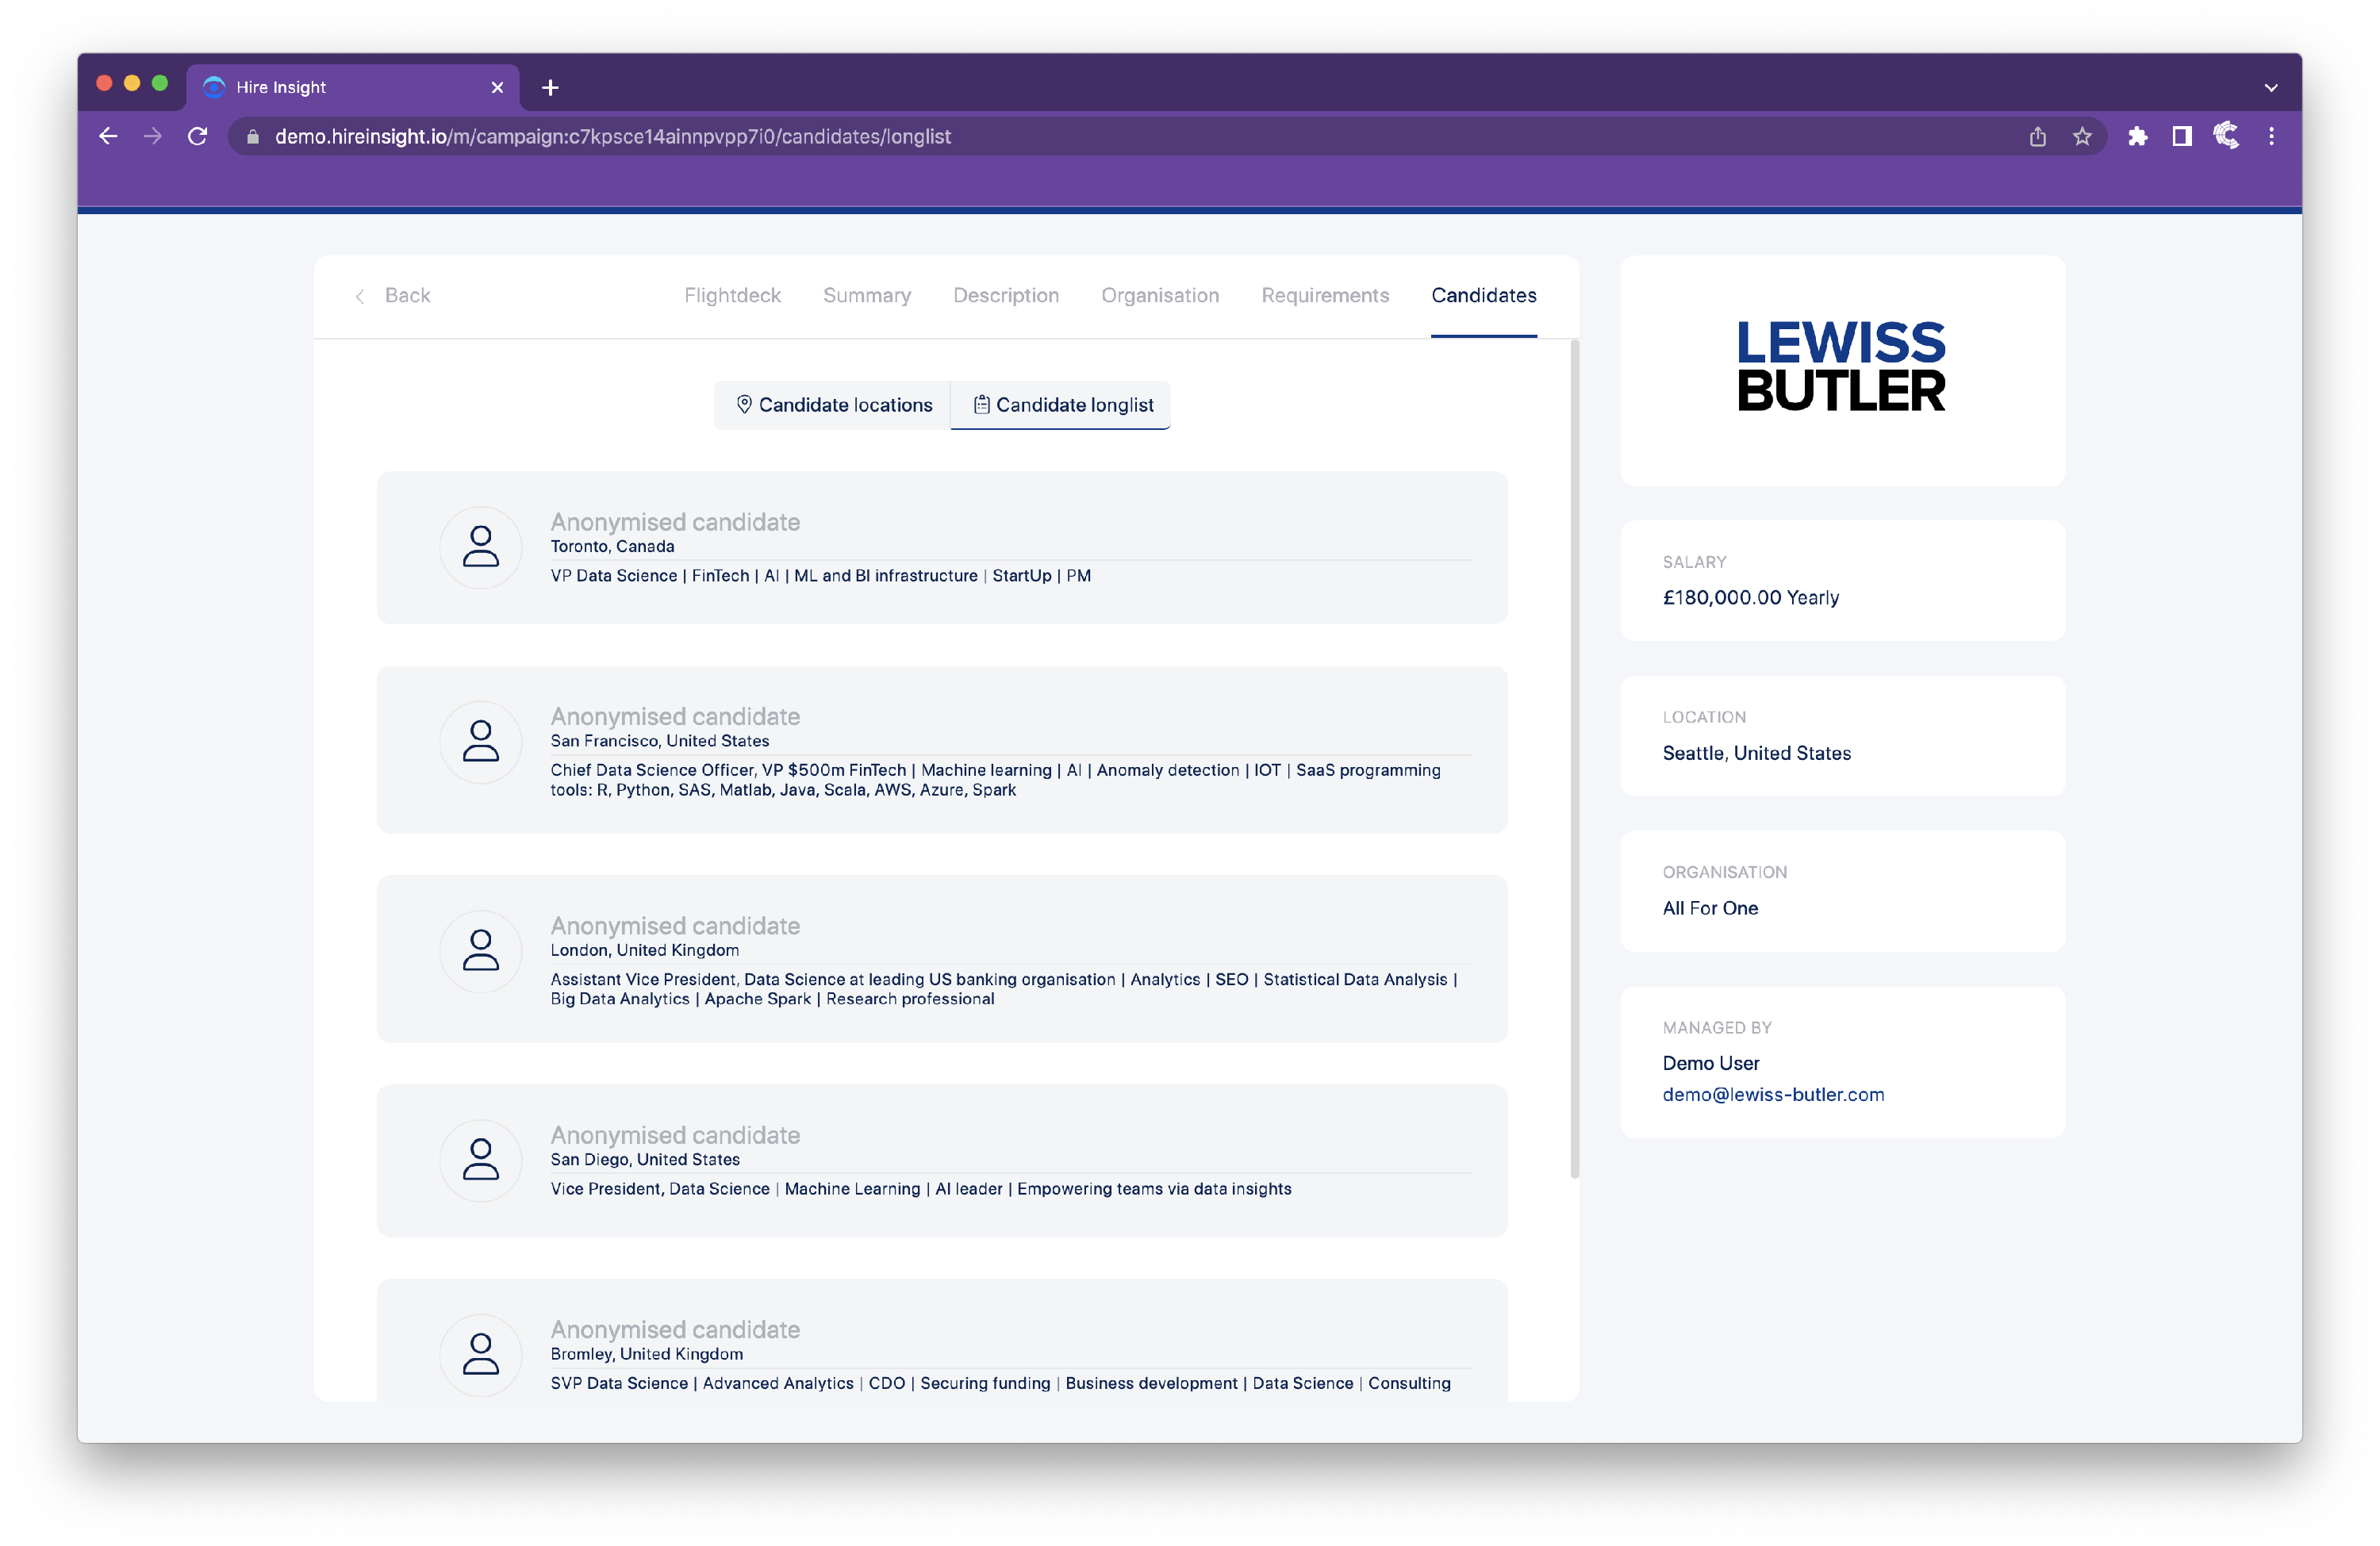Click the Toronto candidate avatar icon

click(480, 547)
